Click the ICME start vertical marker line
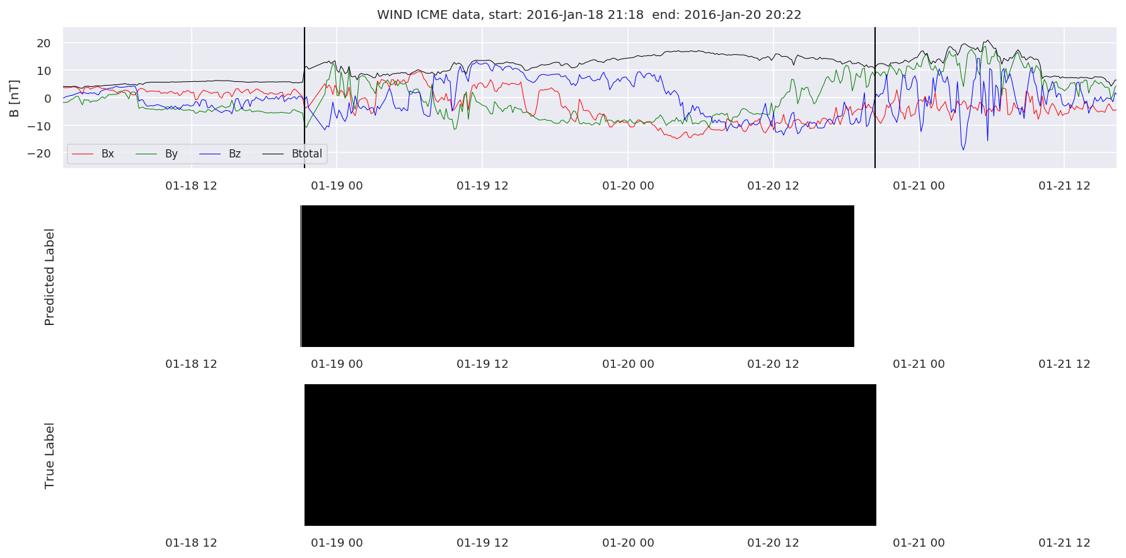The width and height of the screenshot is (1126, 558). [x=305, y=98]
